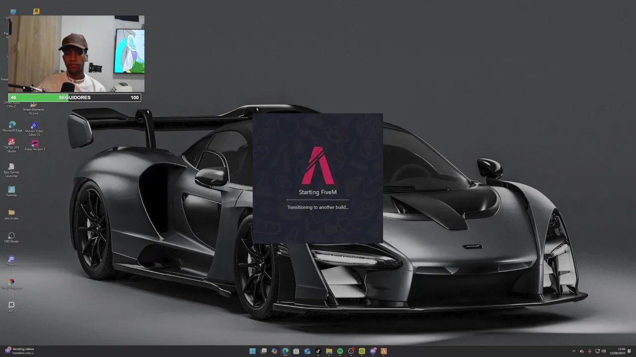Select the Forza Horizon 5 shortcut

tap(35, 145)
